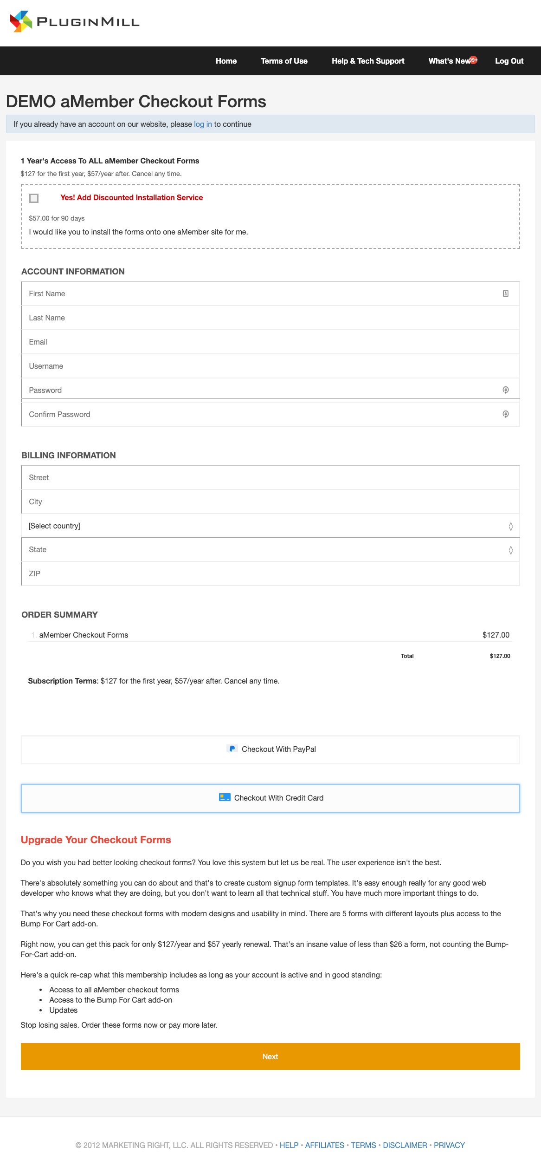
Task: Click Checkout With PayPal button
Action: [x=270, y=749]
